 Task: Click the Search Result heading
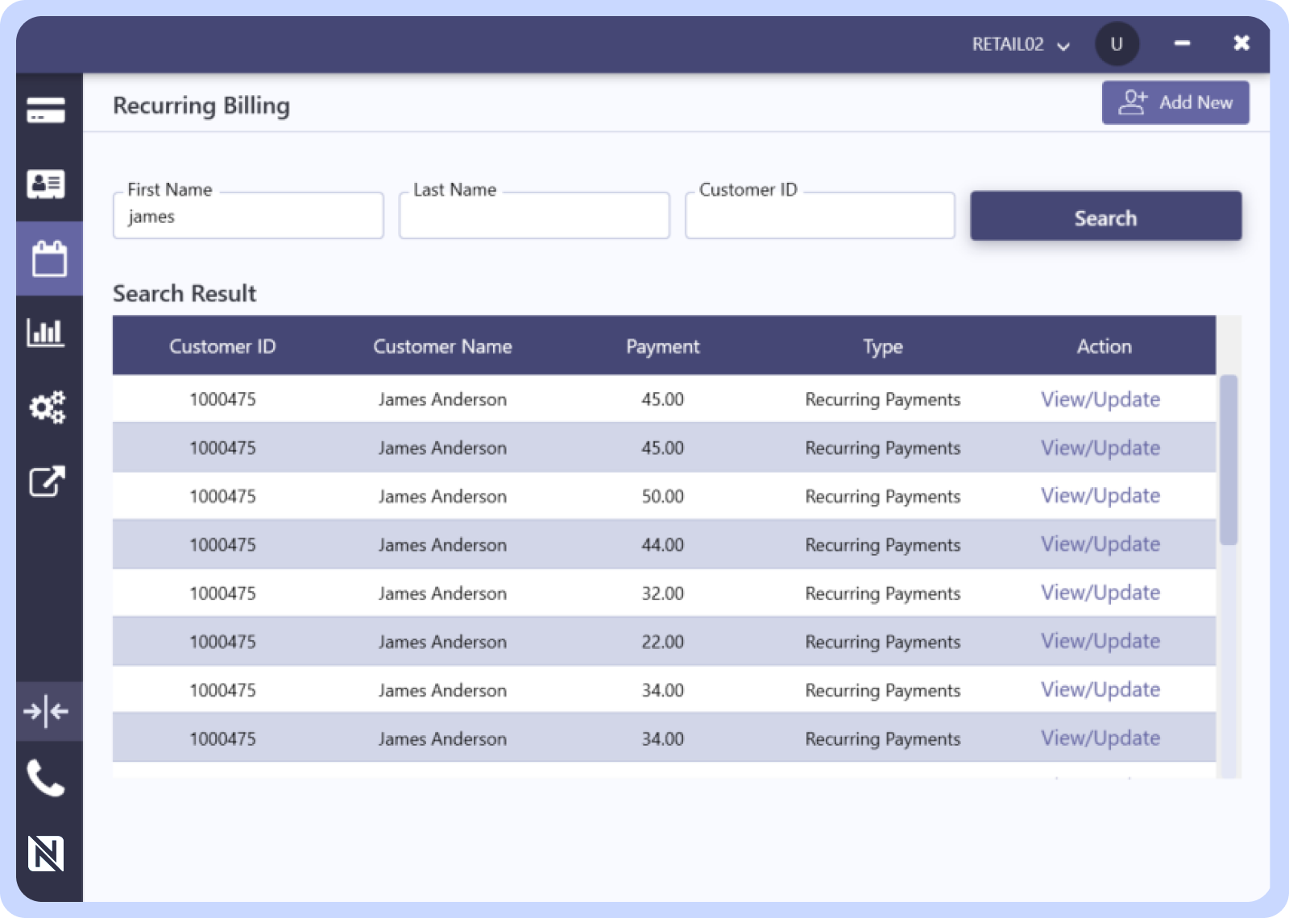(x=184, y=293)
